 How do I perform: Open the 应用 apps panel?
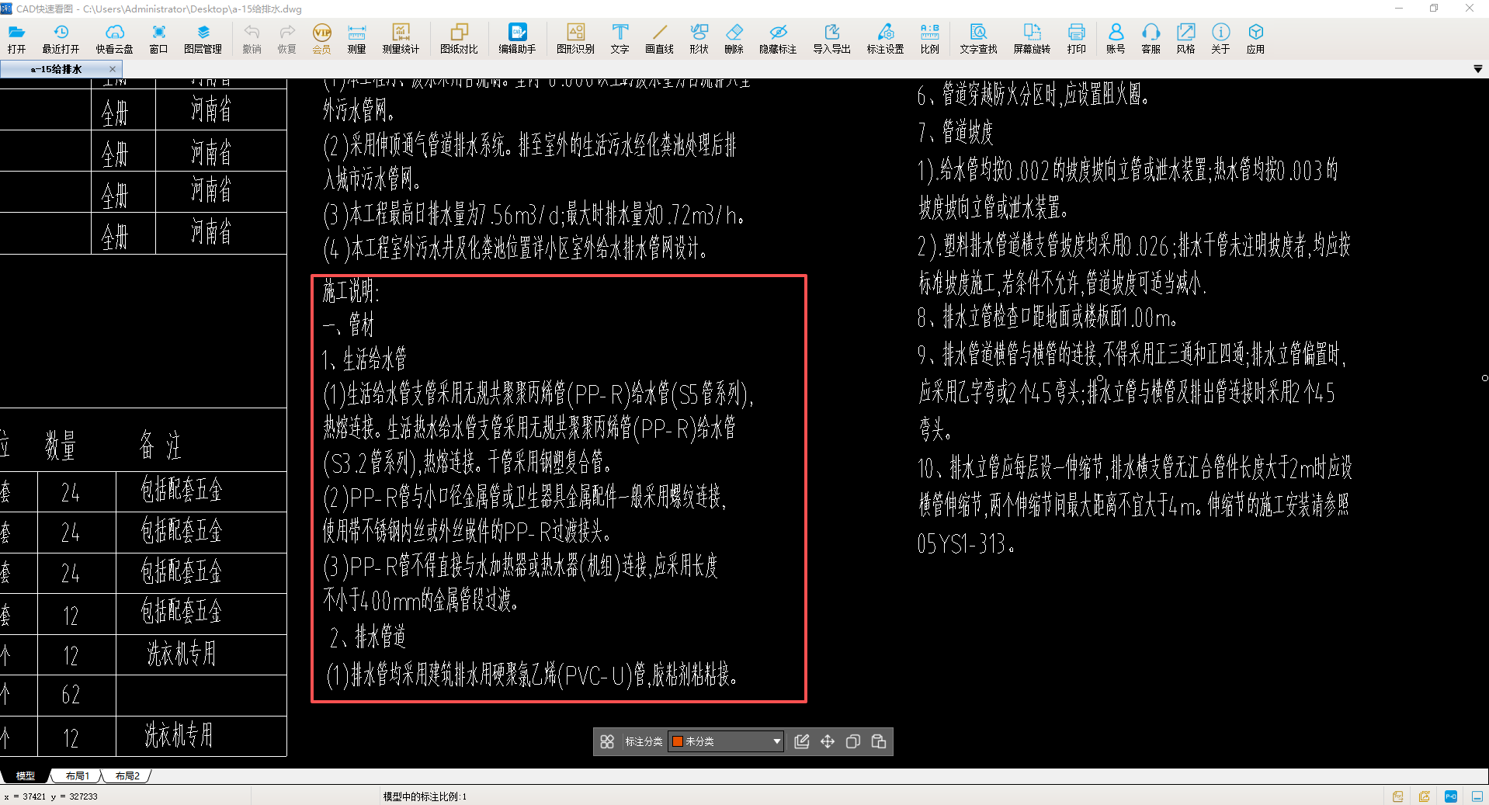pos(1255,38)
